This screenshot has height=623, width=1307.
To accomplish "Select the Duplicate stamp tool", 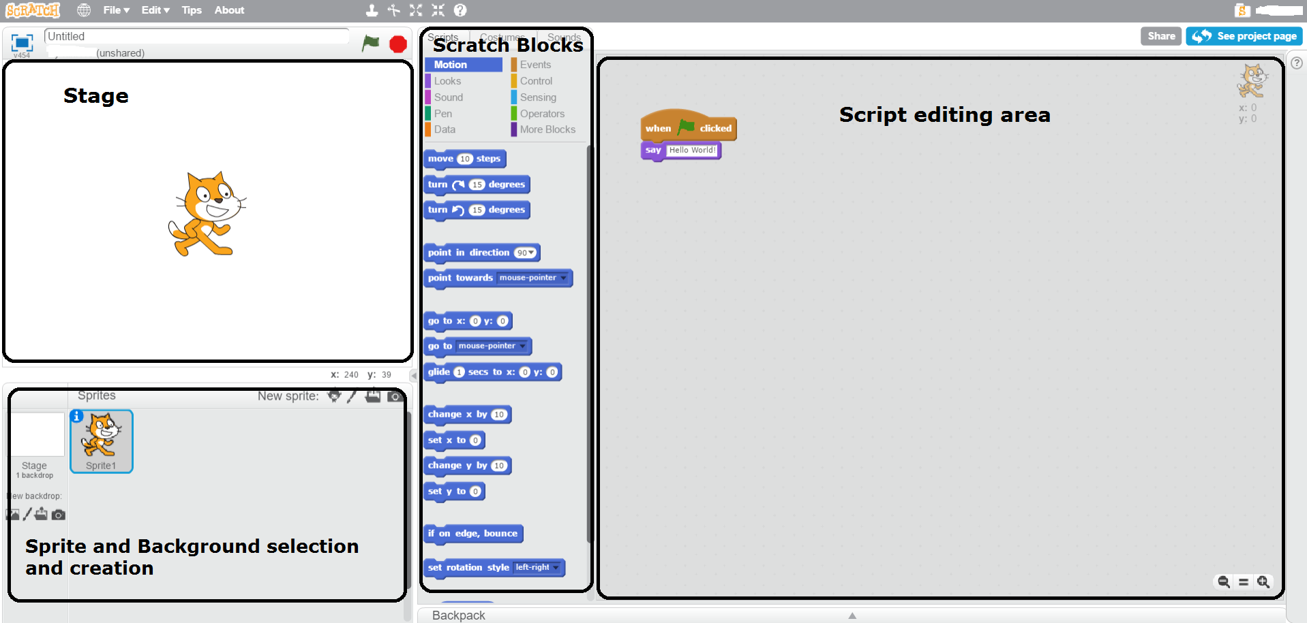I will click(372, 10).
